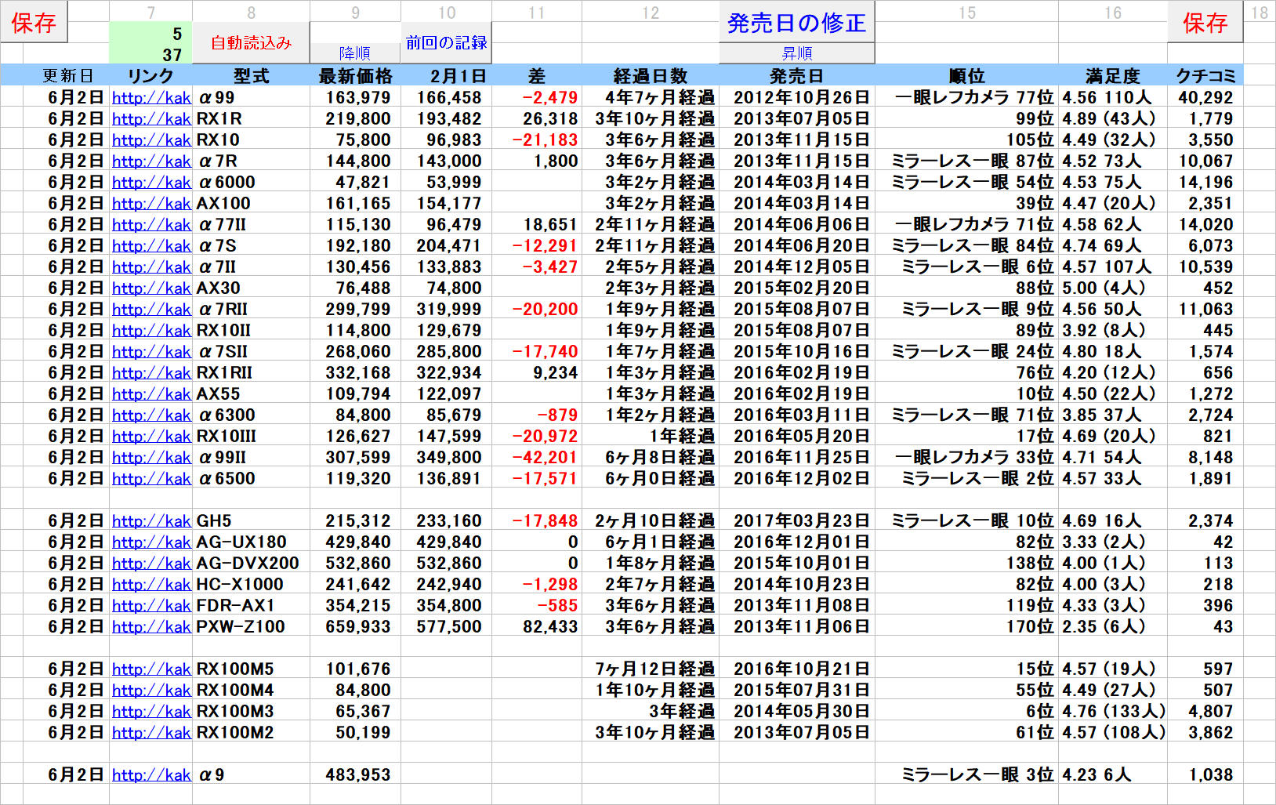Open the link in the GH5 row
1276x805 pixels.
[x=151, y=521]
